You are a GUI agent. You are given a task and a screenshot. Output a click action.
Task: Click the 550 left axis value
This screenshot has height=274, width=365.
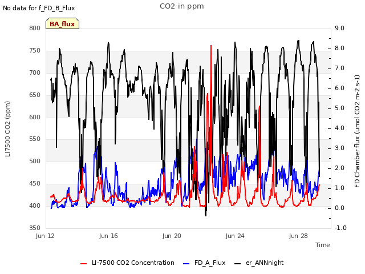(35, 139)
